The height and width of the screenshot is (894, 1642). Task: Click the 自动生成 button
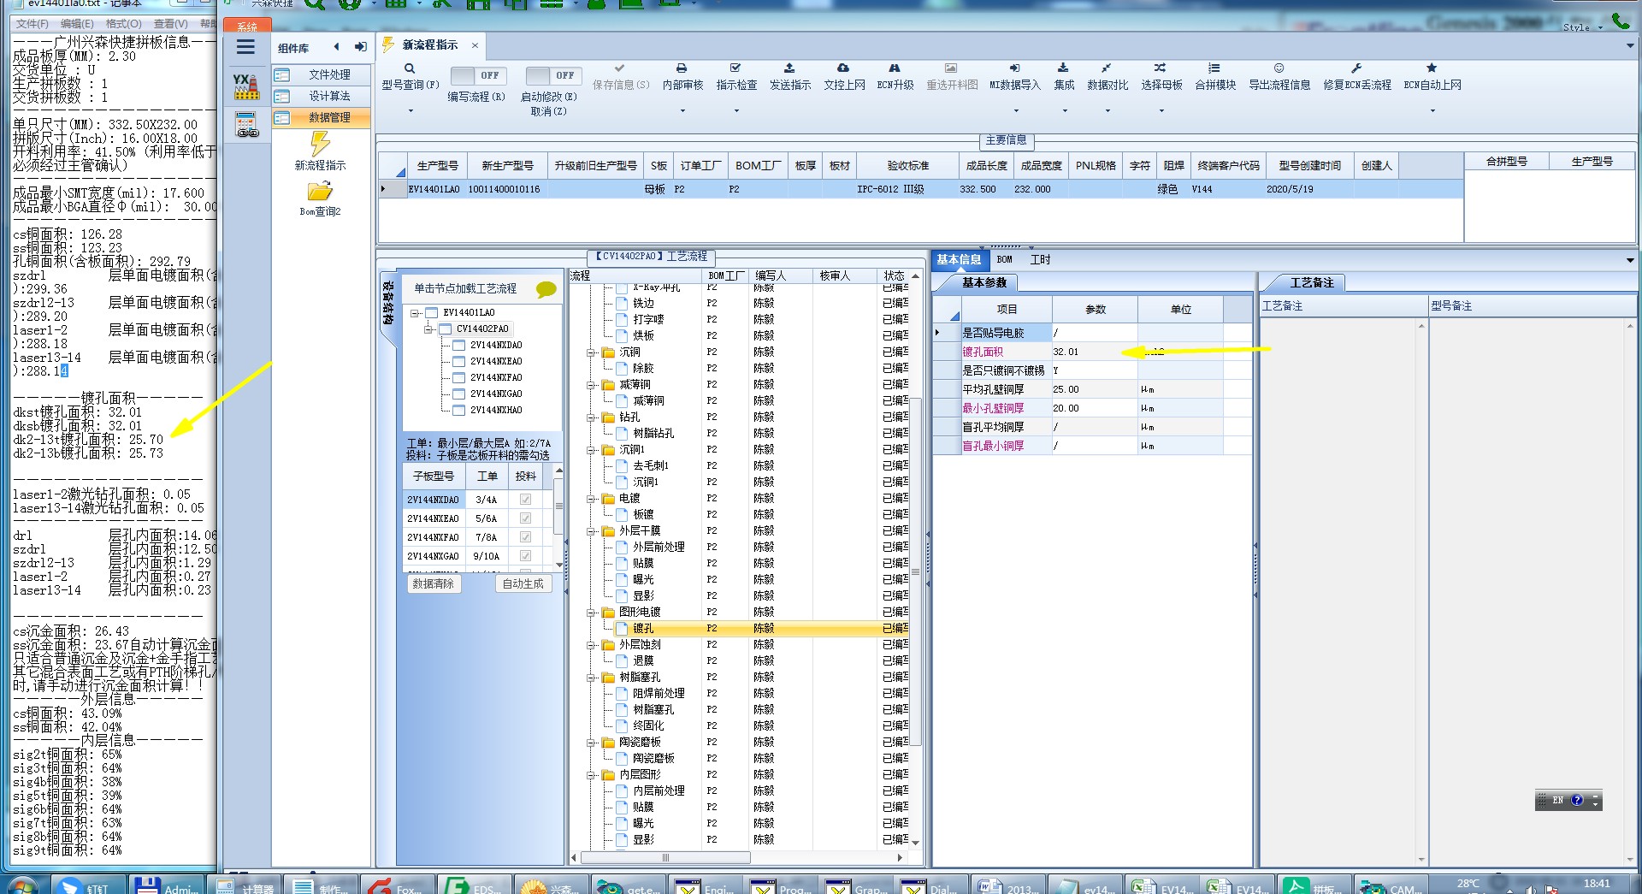click(x=523, y=584)
